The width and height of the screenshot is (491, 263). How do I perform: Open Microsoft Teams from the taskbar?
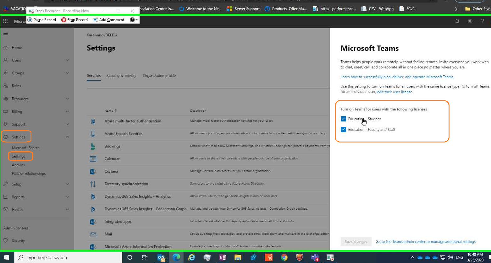[315, 257]
